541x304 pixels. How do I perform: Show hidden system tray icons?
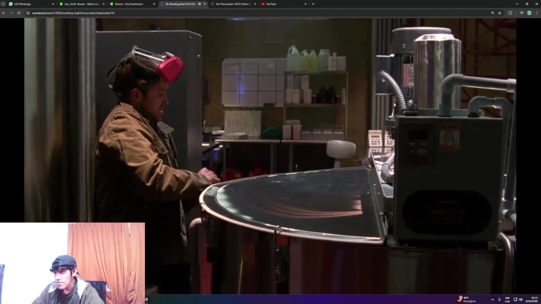pyautogui.click(x=492, y=299)
